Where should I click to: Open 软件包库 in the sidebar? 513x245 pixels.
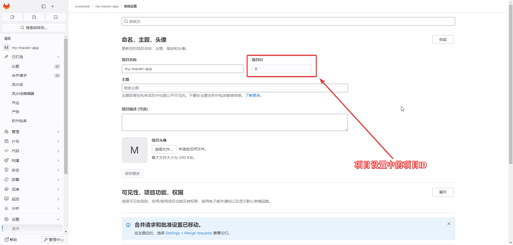[x=19, y=121]
